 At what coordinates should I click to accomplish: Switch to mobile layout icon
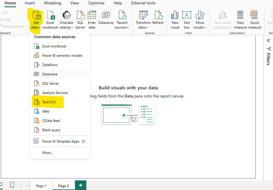point(12,185)
